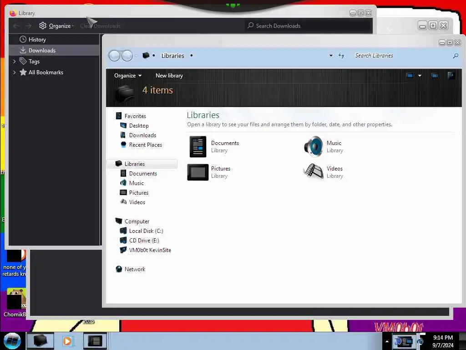Click refresh icon beside address bar
Screen dimensions: 466x350
[x=341, y=56]
